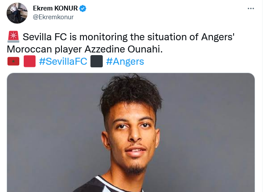Open the Ekrem KONUR display name link

(x=55, y=8)
